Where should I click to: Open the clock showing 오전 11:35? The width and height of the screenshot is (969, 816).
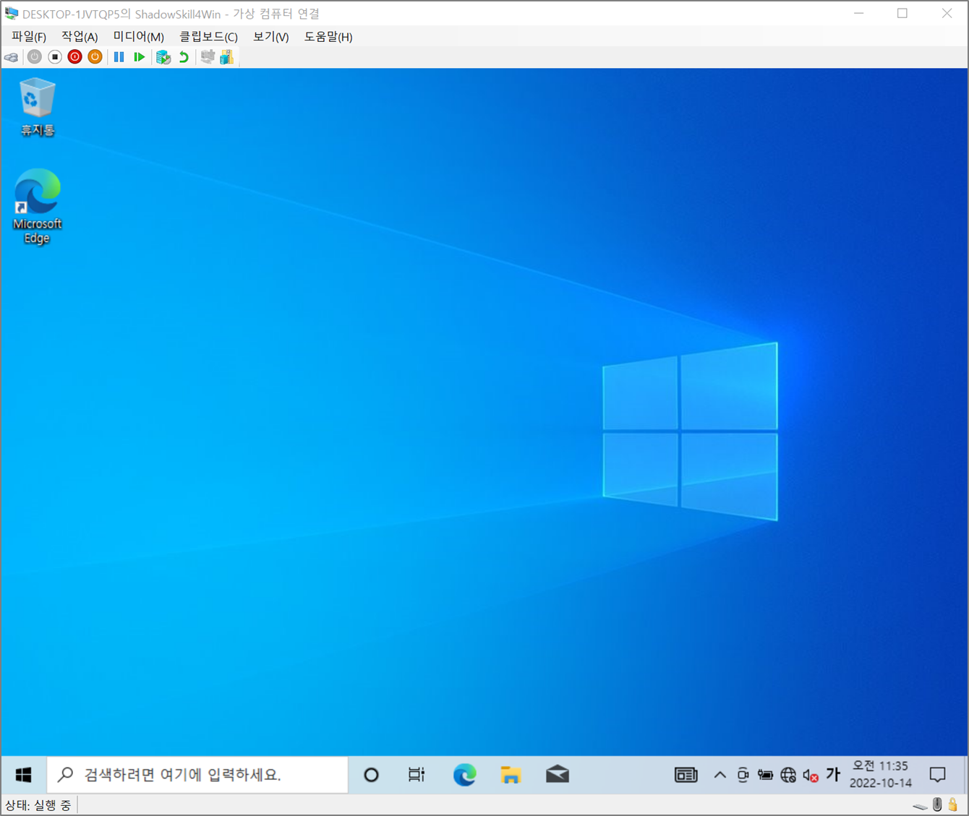point(880,775)
